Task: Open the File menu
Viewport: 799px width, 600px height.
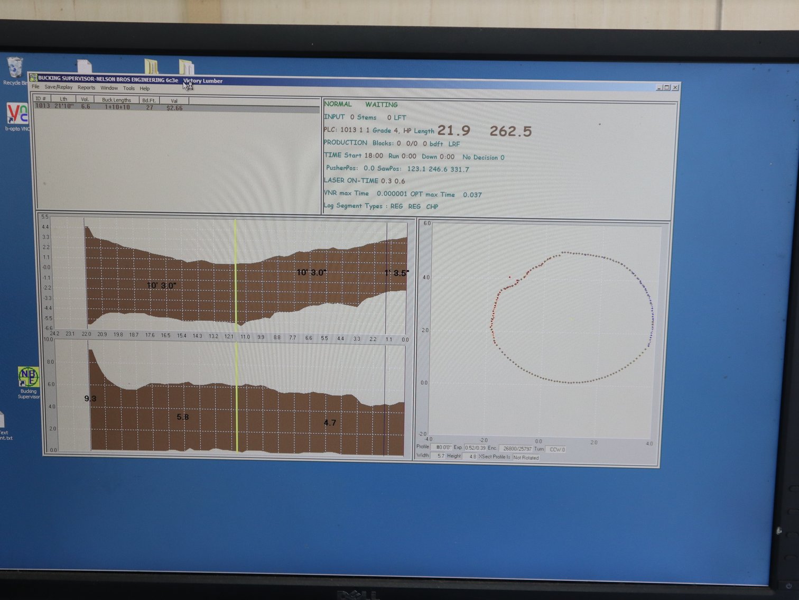Action: pyautogui.click(x=35, y=87)
